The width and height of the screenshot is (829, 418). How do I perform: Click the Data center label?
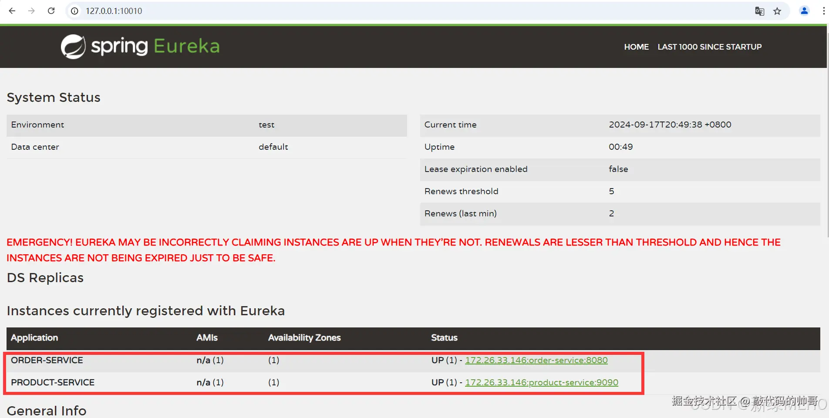click(x=35, y=147)
